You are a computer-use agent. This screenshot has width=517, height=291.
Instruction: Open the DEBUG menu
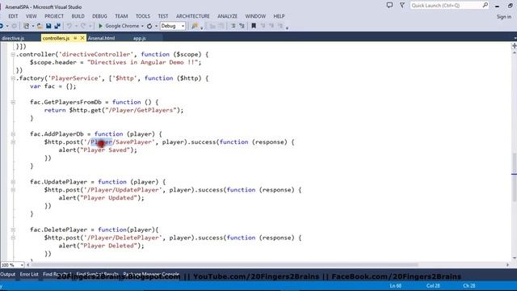point(99,16)
